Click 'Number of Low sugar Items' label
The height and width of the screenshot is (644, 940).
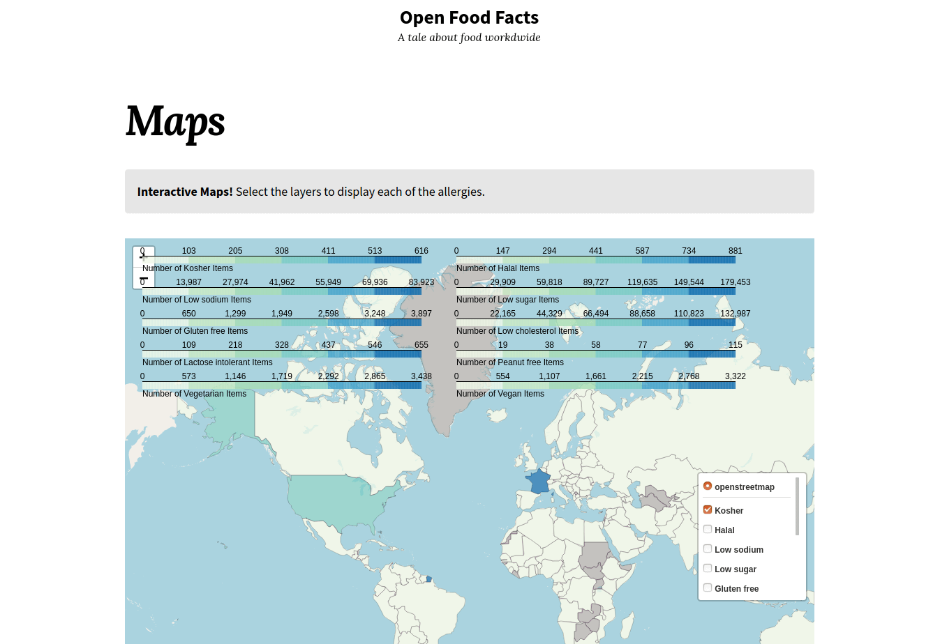(507, 300)
